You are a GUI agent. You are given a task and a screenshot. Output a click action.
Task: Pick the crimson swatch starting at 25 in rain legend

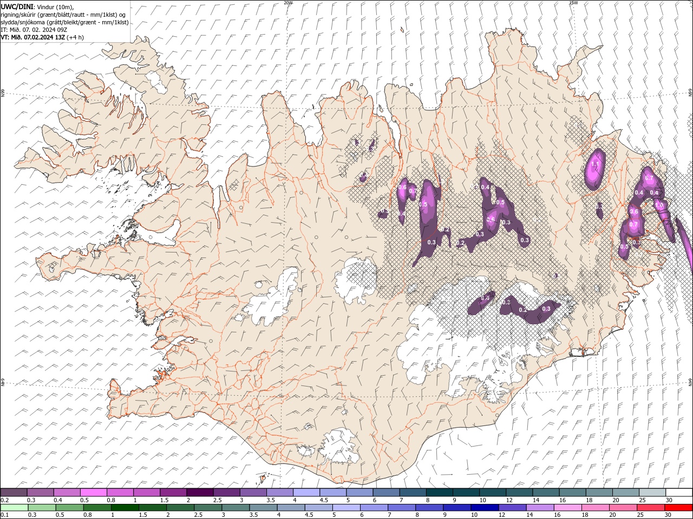point(650,508)
